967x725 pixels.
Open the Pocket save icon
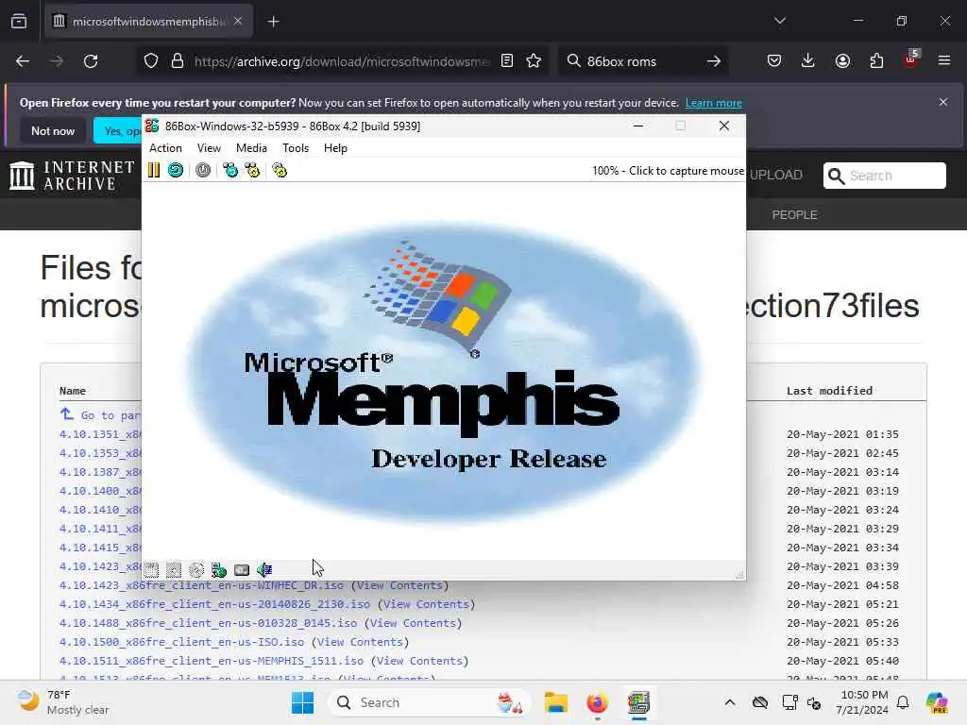[x=774, y=60]
